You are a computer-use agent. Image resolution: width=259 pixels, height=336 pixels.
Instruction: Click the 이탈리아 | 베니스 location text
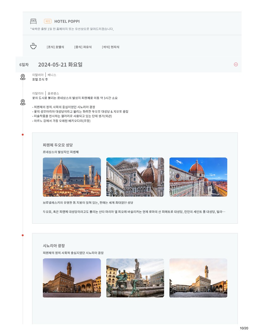pos(44,75)
